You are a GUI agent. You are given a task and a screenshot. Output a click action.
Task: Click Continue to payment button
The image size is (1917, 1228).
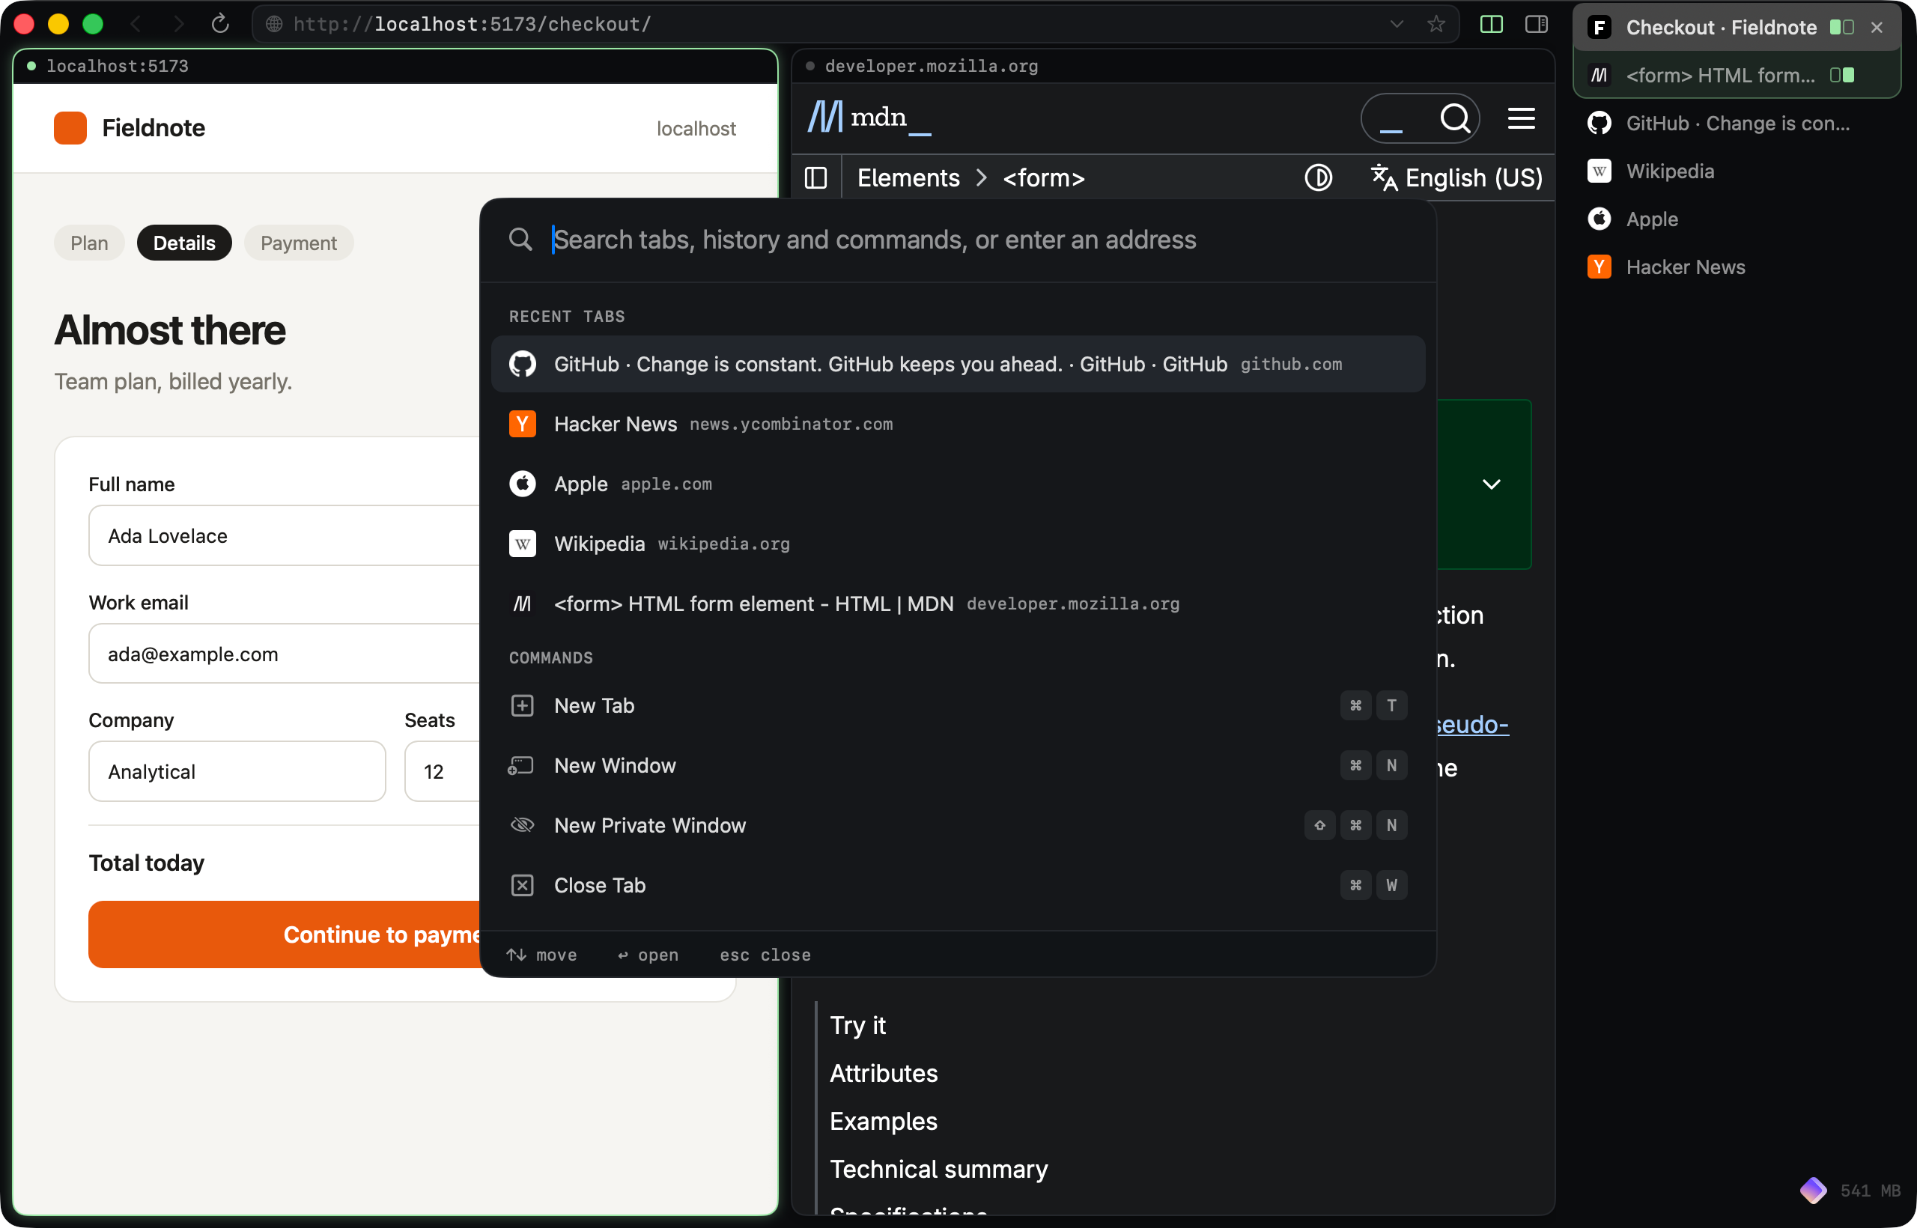[x=285, y=934]
